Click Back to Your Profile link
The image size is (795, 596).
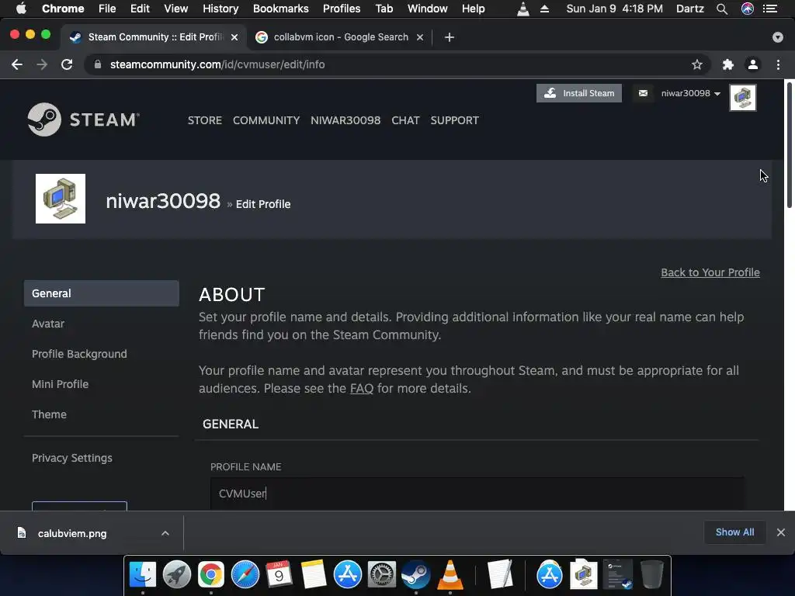pyautogui.click(x=710, y=272)
